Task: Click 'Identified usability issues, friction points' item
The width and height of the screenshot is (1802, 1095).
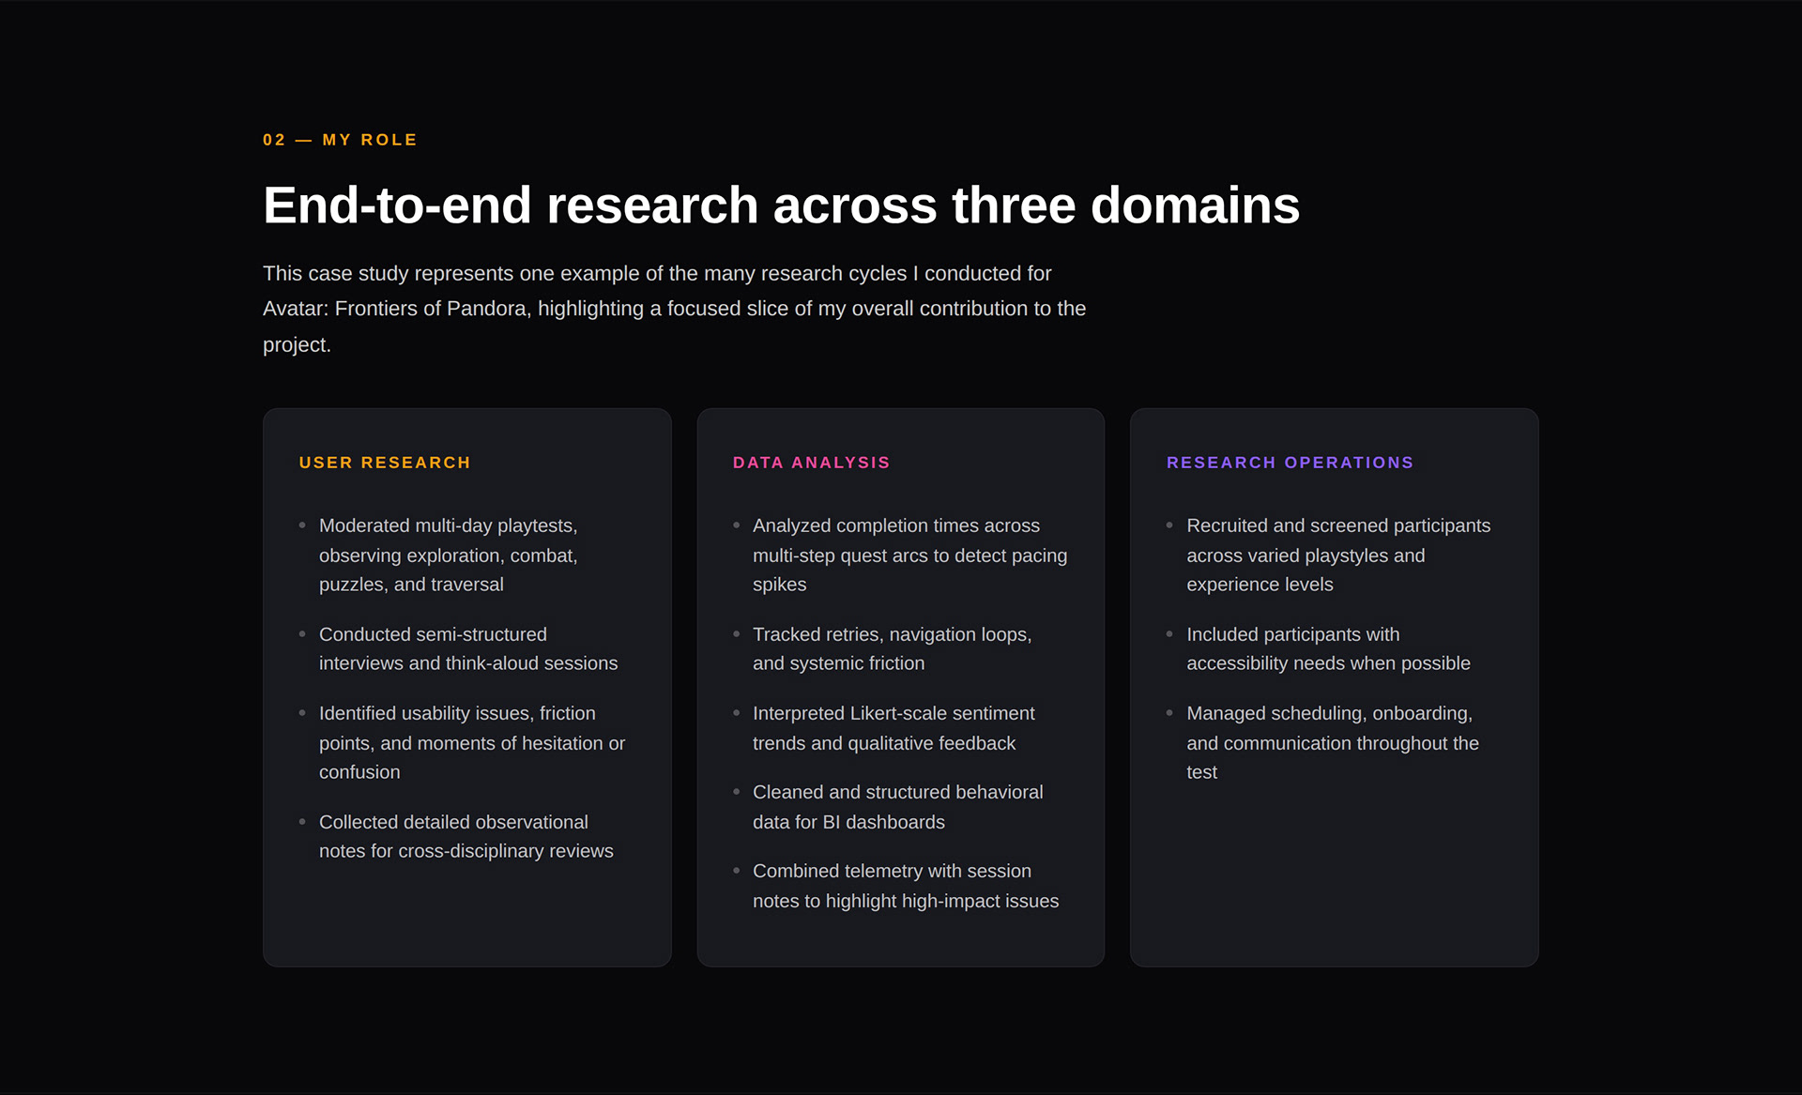Action: [471, 742]
